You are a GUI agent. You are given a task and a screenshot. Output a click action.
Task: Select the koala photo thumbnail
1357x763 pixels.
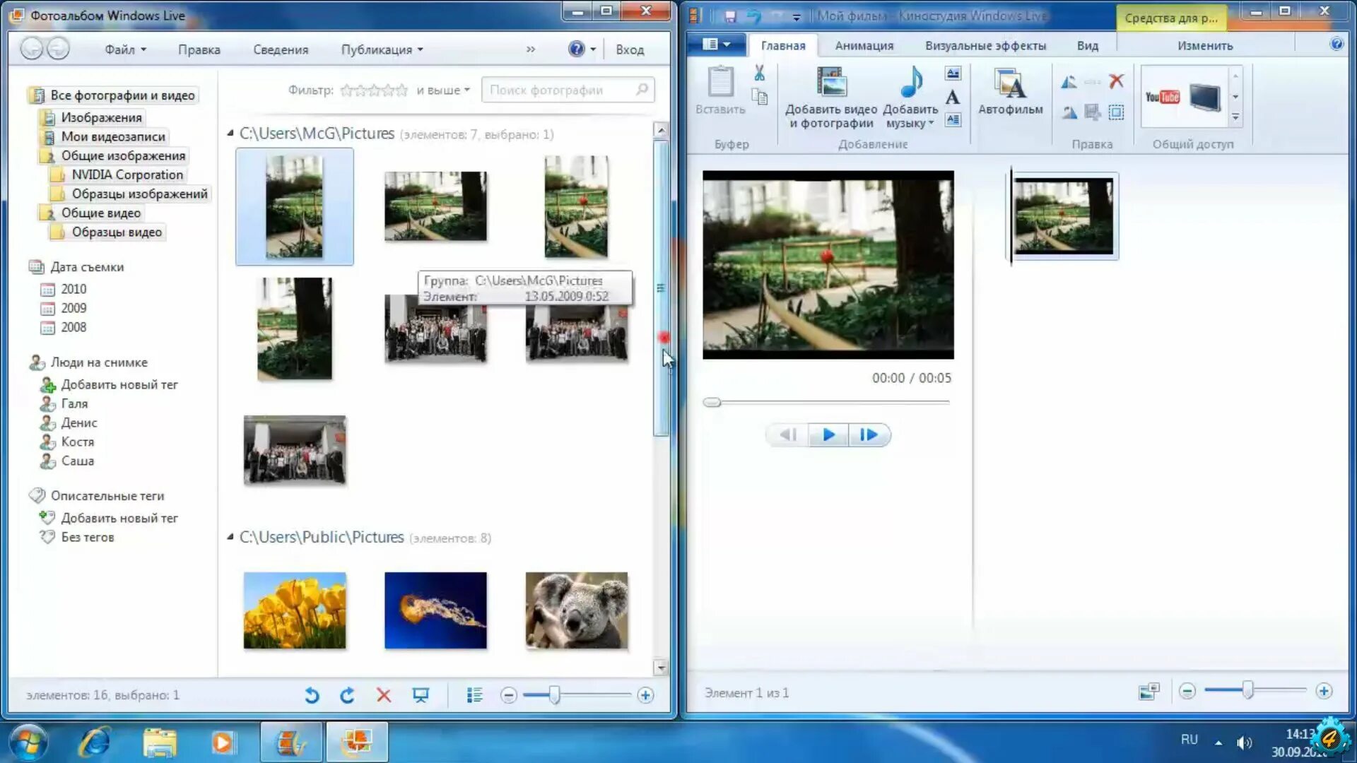(576, 610)
